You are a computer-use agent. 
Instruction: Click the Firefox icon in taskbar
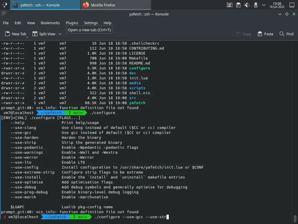coord(86,5)
